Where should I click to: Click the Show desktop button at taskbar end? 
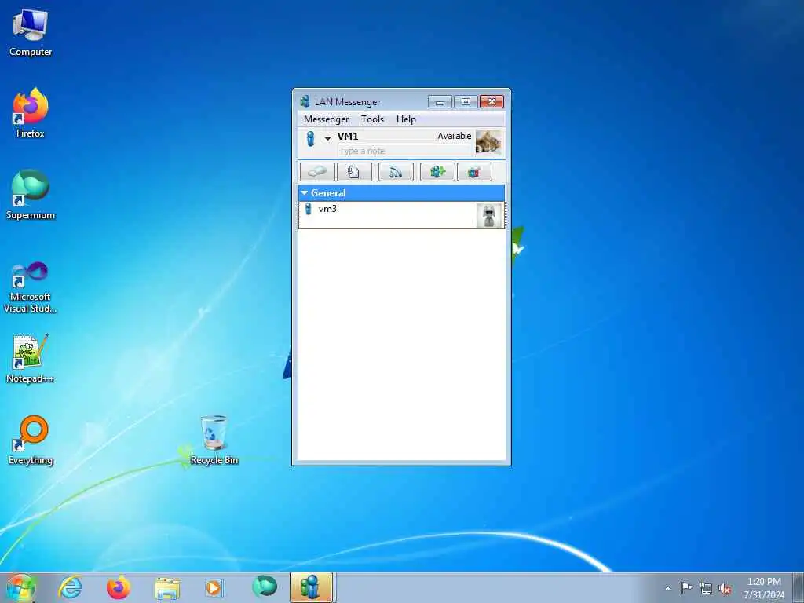[x=799, y=588]
